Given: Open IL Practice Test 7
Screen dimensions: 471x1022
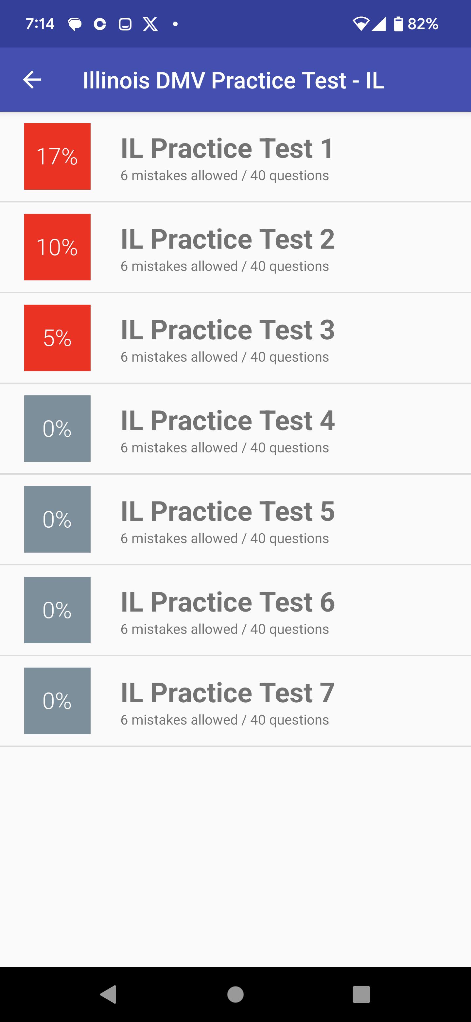Looking at the screenshot, I should 235,701.
